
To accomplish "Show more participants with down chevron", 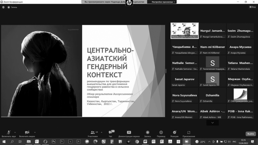I will (x=212, y=123).
